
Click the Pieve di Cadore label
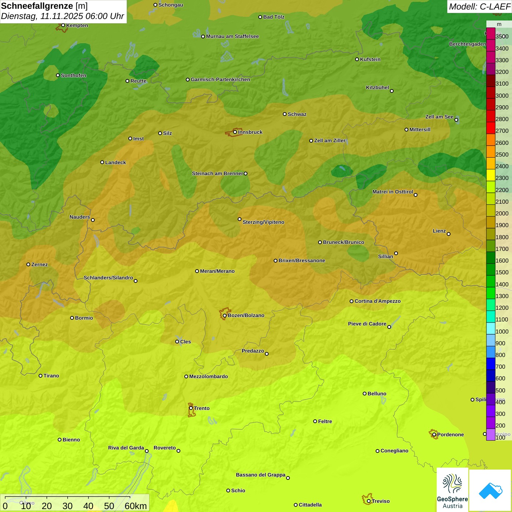click(x=367, y=324)
